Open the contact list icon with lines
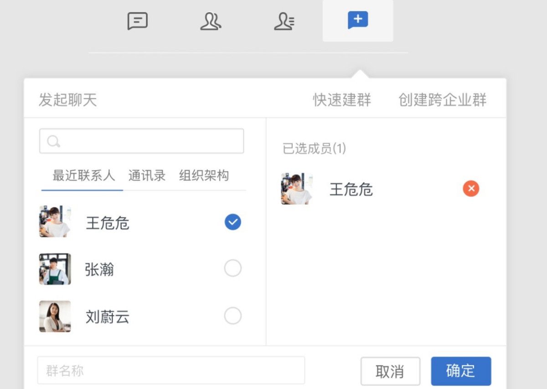The height and width of the screenshot is (389, 547). (x=284, y=21)
